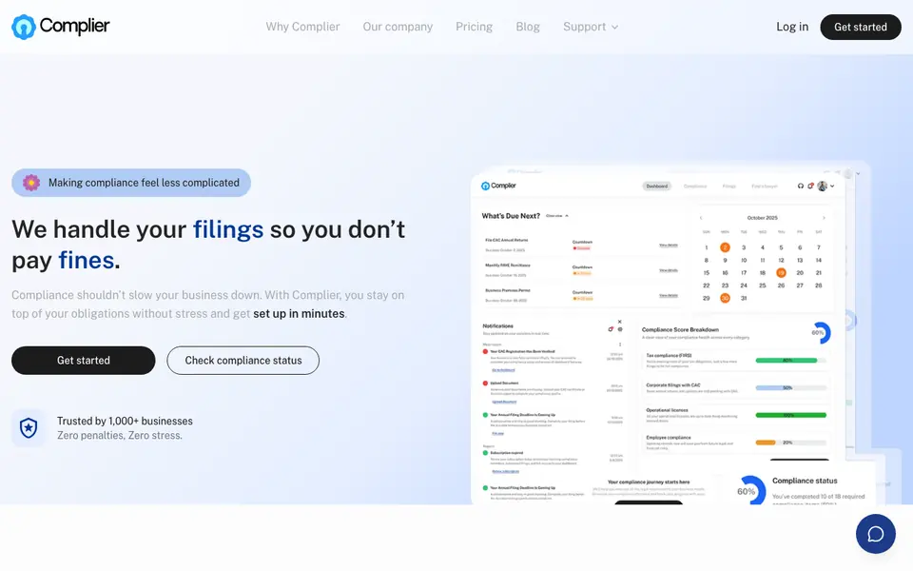Select highlighted date 30 in preview calendar
913x571 pixels.
(x=725, y=298)
